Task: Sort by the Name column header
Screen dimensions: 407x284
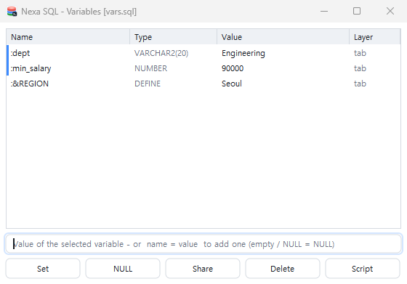Action: coord(68,37)
